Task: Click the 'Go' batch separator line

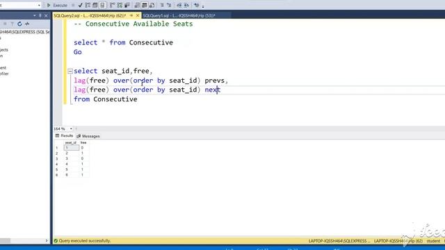Action: click(x=78, y=52)
